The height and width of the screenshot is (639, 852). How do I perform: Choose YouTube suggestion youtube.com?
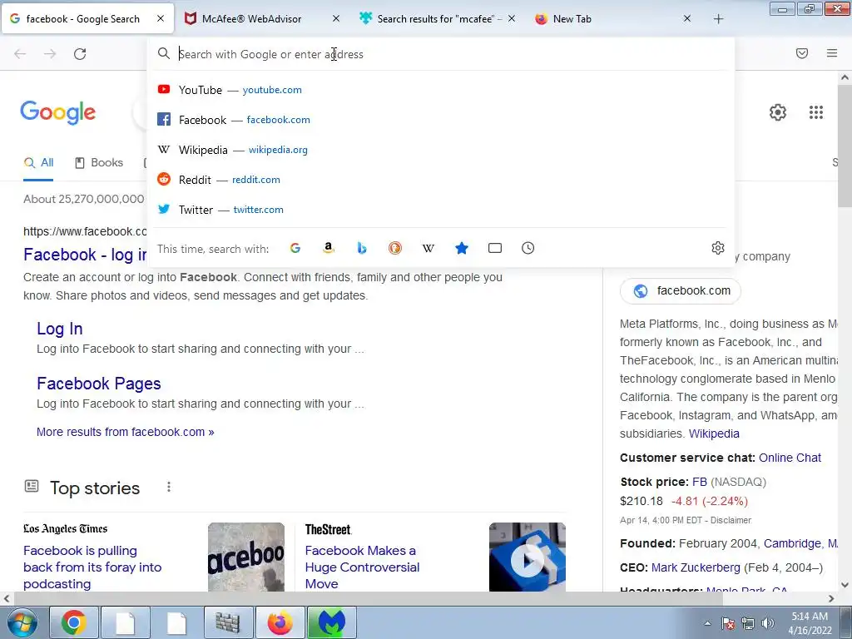coord(441,90)
